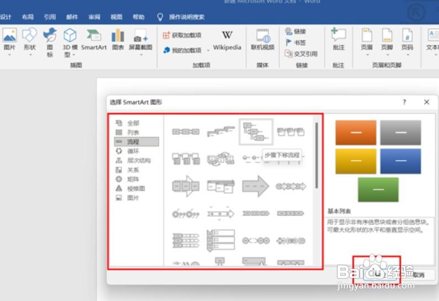
Task: Select 关系 category in SmartArt dialog
Action: tap(136, 170)
